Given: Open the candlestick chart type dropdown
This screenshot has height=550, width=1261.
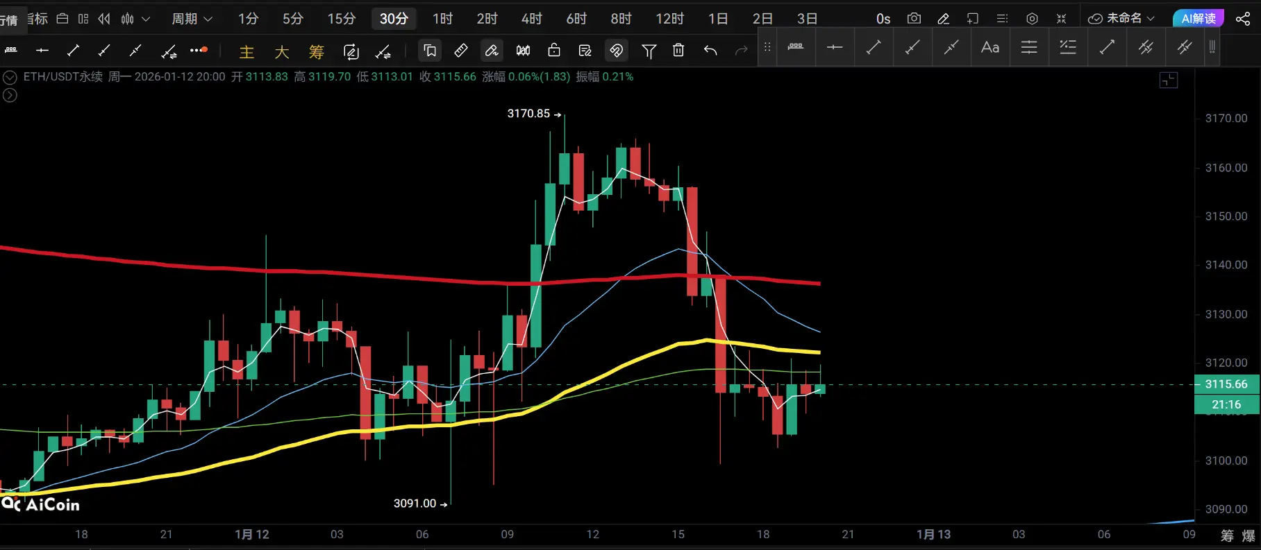Looking at the screenshot, I should tap(135, 19).
